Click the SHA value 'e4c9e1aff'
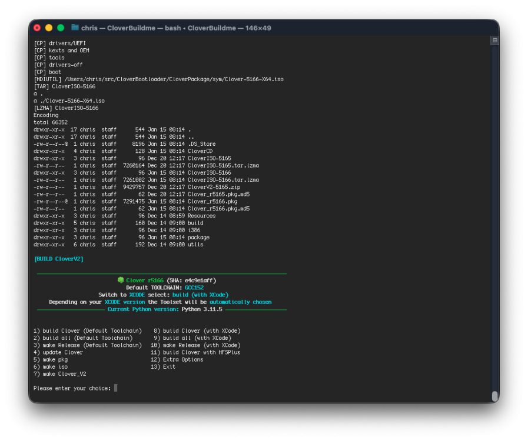Screen dimensions: 528x441 tap(198, 280)
